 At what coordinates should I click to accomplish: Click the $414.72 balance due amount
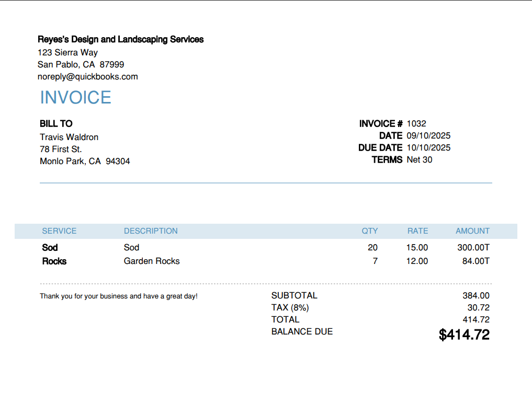[464, 335]
